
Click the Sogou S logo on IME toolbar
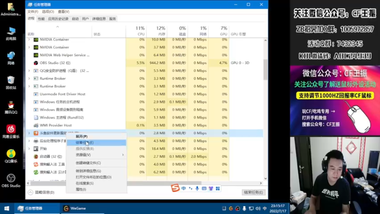[175, 188]
